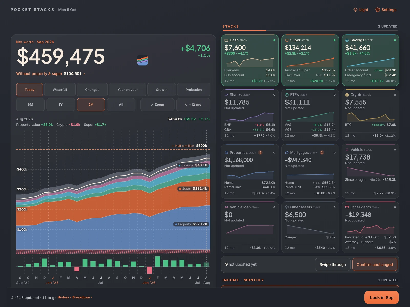
Task: Click the Jan '26 negative change bar
Action: point(150,270)
